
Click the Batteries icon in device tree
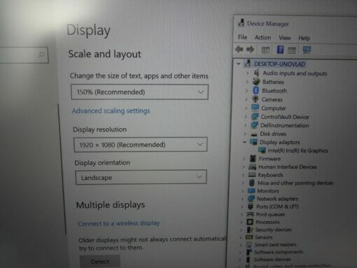pos(256,81)
